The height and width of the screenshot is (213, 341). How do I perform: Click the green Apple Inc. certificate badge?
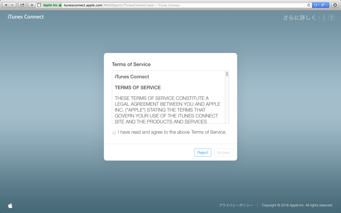pos(52,5)
